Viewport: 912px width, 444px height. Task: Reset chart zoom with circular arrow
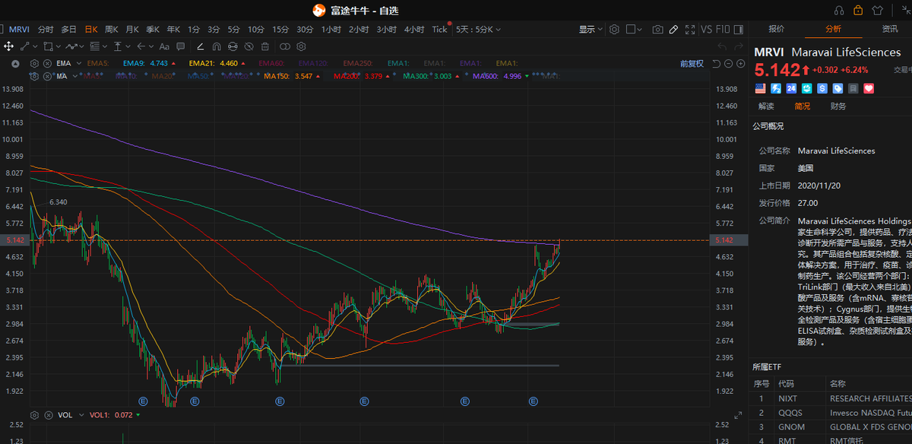(717, 64)
